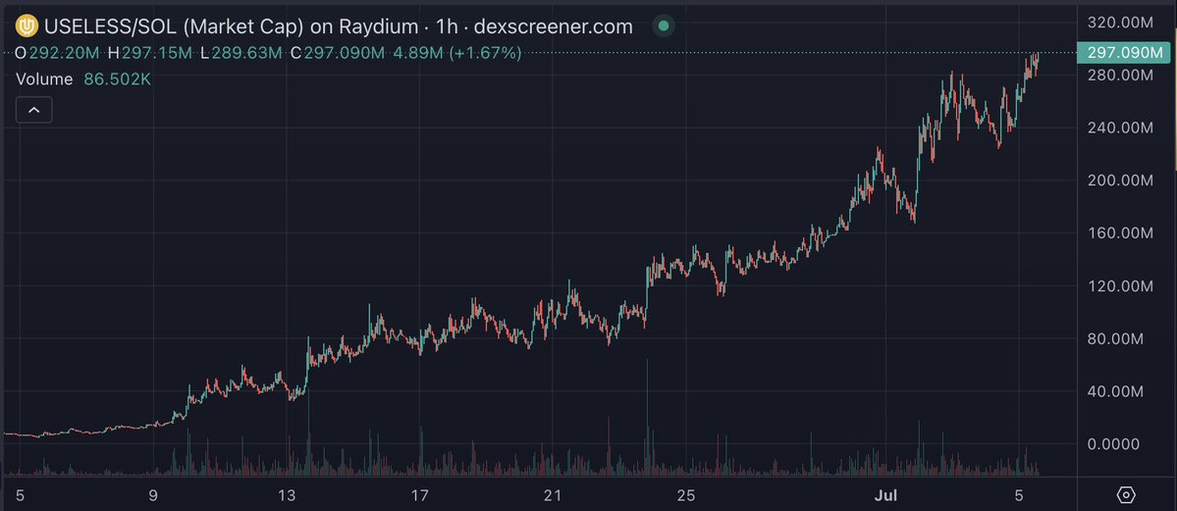Collapse the indicator legend chevron button
1177x511 pixels.
click(33, 110)
